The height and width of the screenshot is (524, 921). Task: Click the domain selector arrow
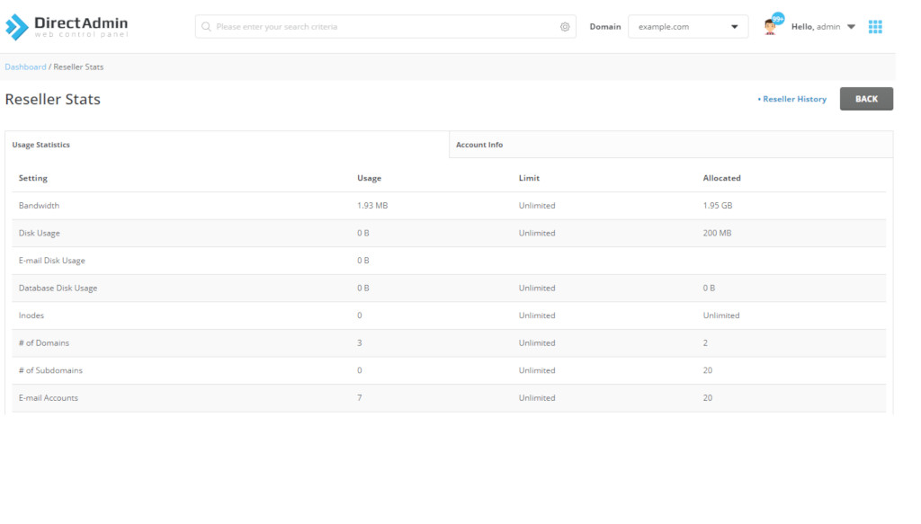point(734,27)
